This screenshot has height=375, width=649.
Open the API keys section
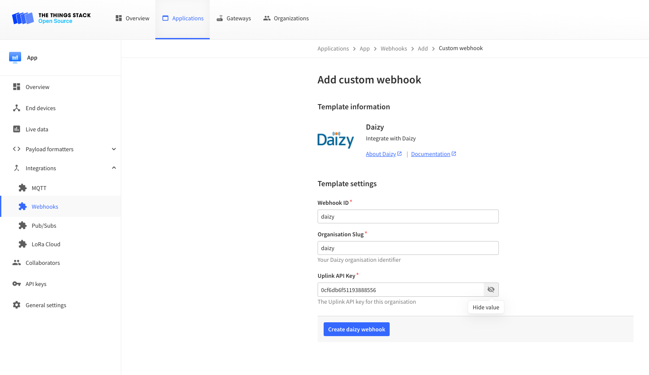35,284
